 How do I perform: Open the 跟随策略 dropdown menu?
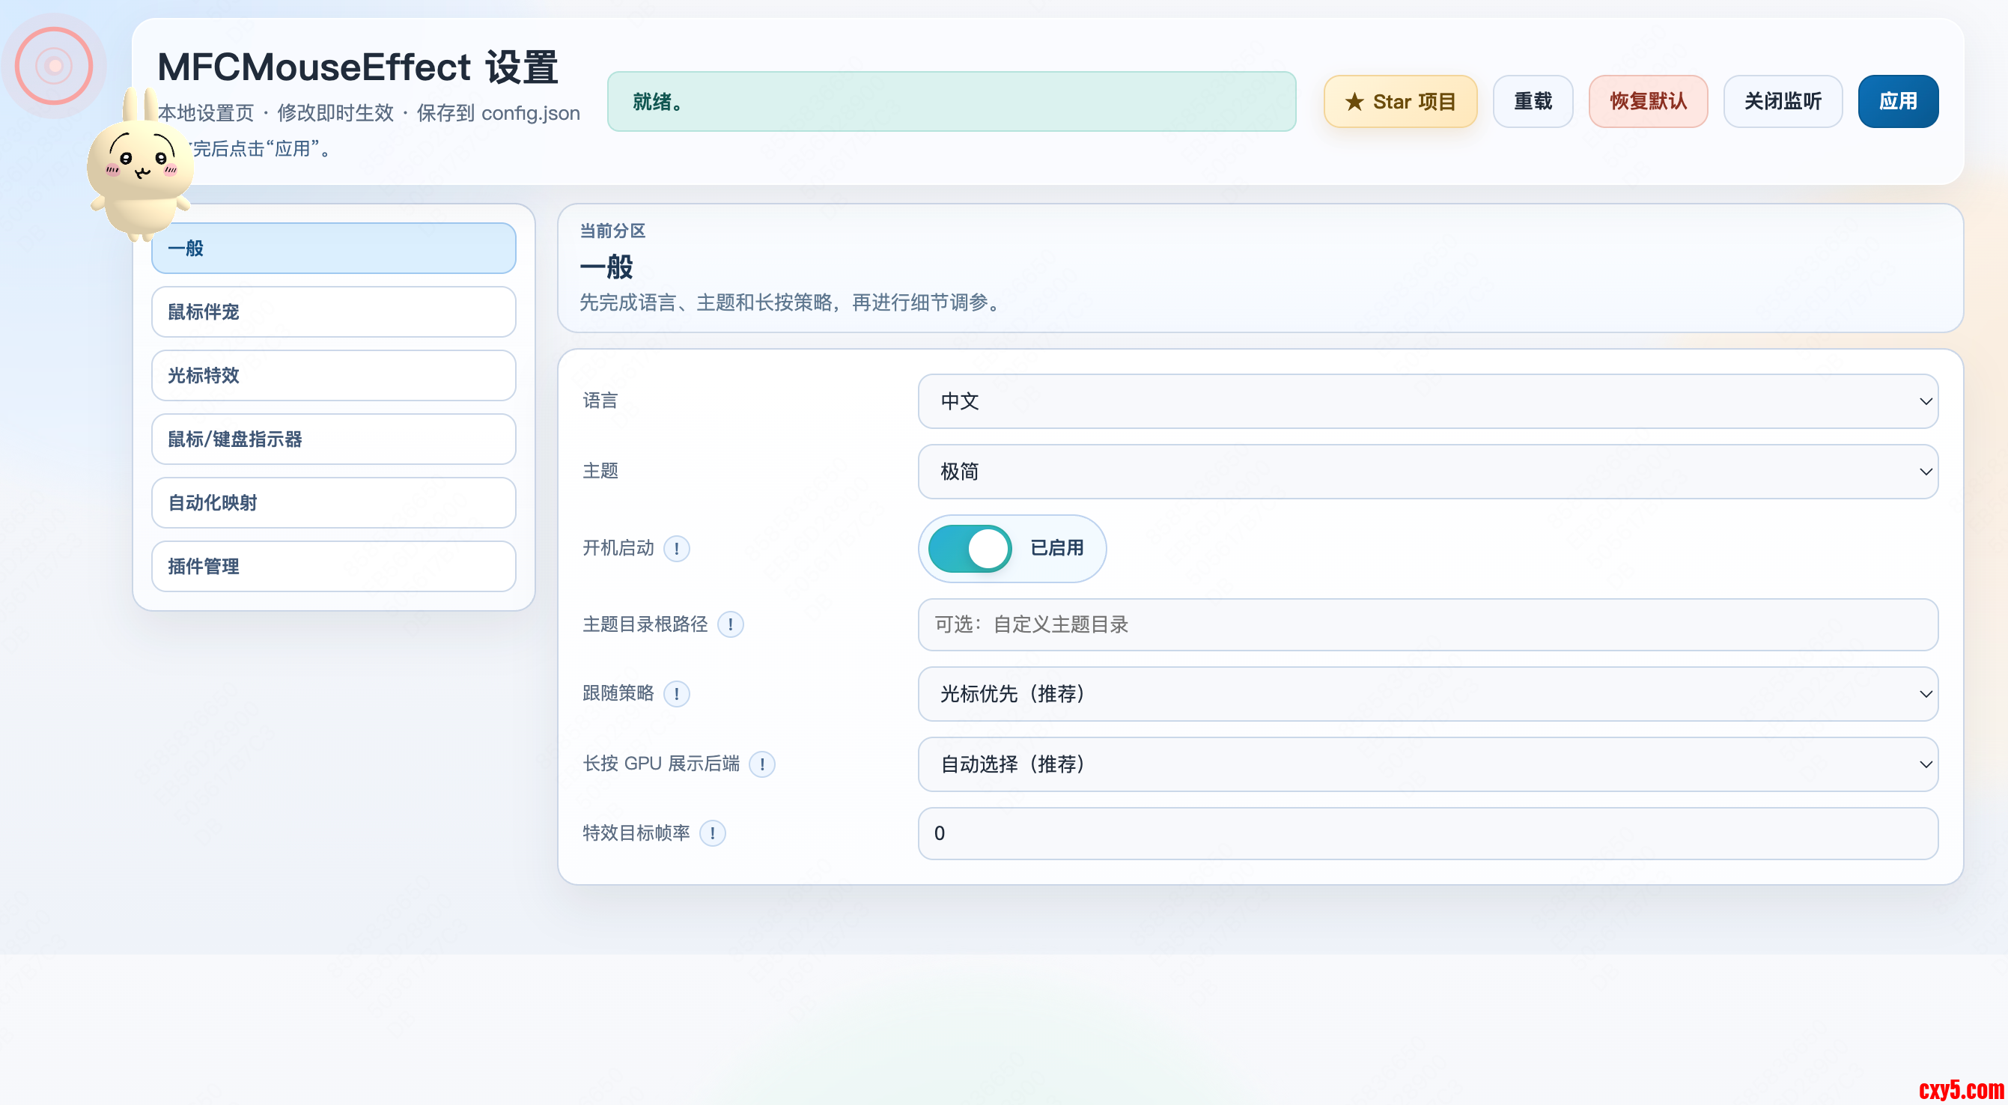coord(1426,693)
